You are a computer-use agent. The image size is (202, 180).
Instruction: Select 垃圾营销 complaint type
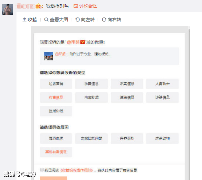[x=56, y=84]
